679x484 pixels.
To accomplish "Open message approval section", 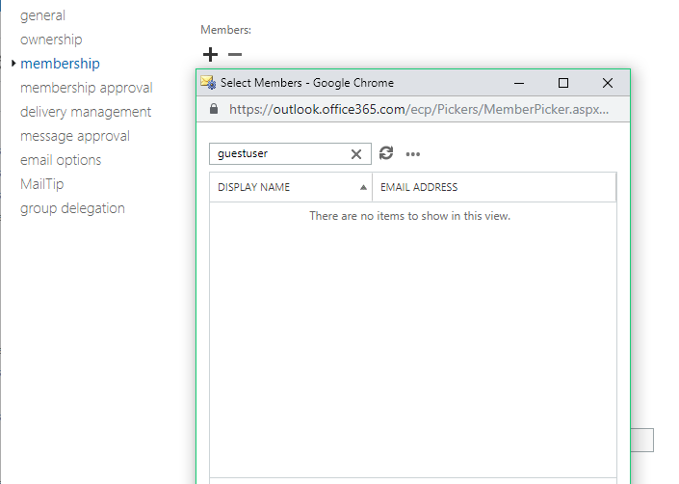I will pyautogui.click(x=75, y=136).
